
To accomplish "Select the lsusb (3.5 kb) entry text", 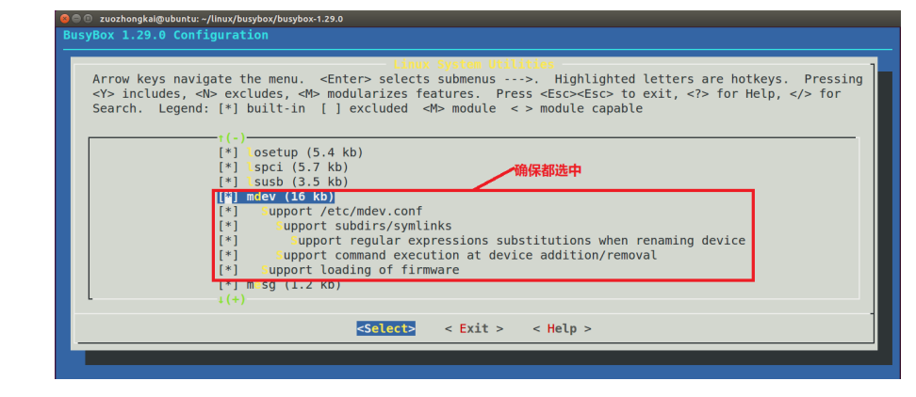I will coord(298,182).
